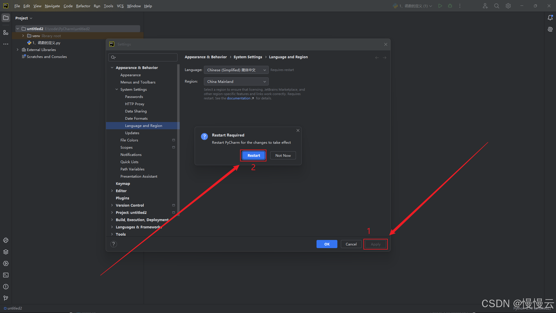The height and width of the screenshot is (313, 556).
Task: Open the Git version control icon
Action: (x=6, y=298)
